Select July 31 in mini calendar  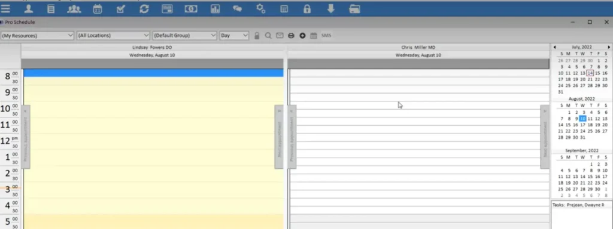pos(561,92)
